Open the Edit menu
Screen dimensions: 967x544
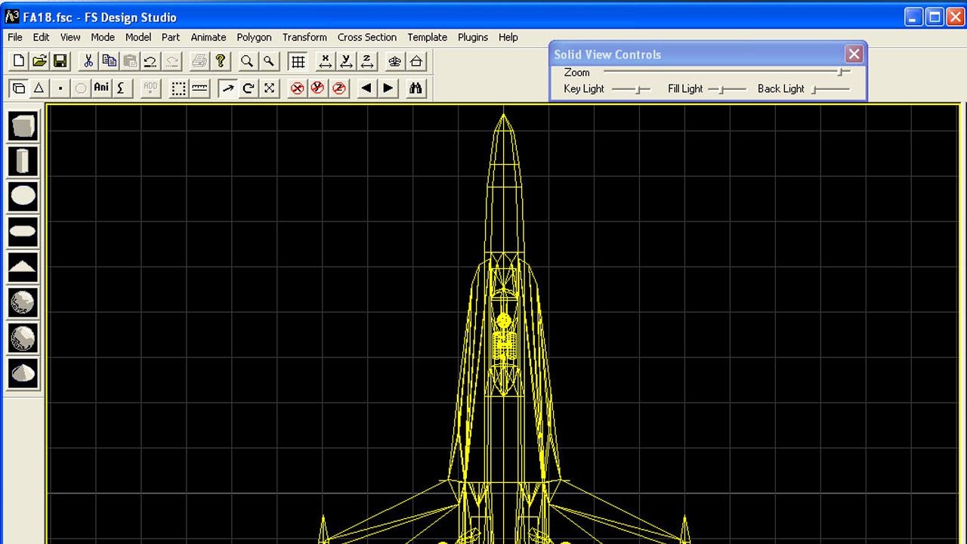click(x=41, y=37)
